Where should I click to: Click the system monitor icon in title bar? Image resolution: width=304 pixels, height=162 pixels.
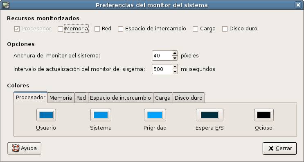pyautogui.click(x=5, y=5)
